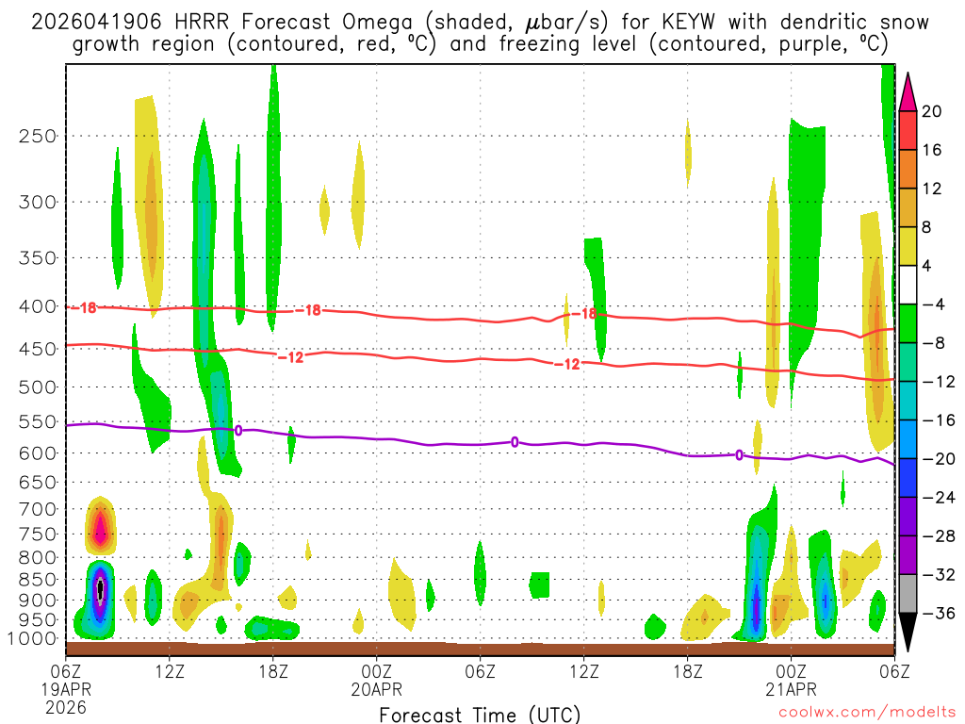
Task: Click the 400 pressure level label
Action: tap(38, 306)
